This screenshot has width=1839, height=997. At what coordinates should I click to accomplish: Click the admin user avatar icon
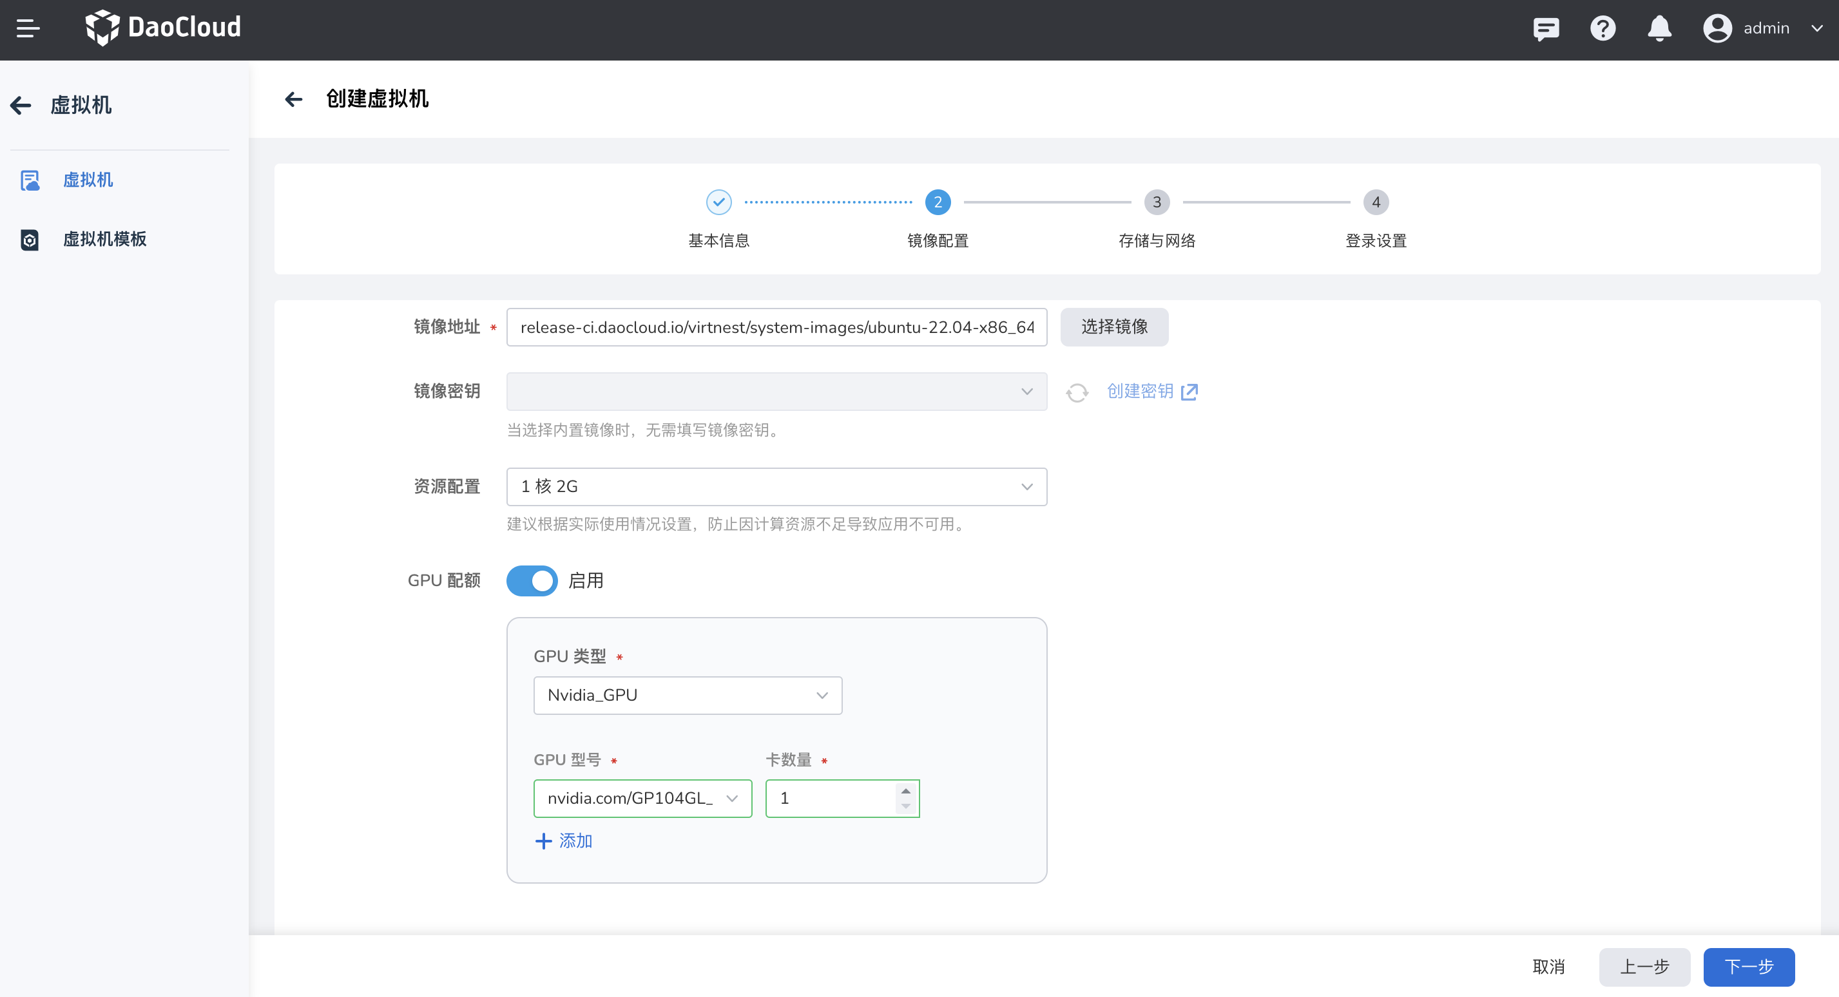1718,28
